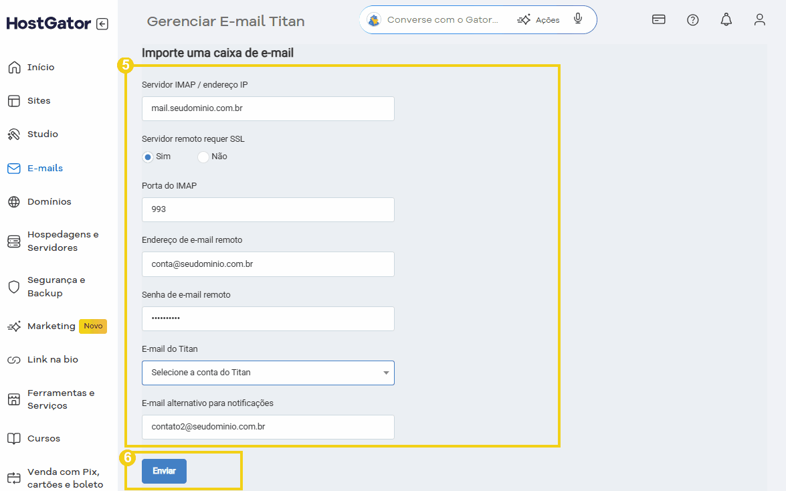Screen dimensions: 786x491
Task: Click the Studio tools icon
Action: (x=14, y=134)
